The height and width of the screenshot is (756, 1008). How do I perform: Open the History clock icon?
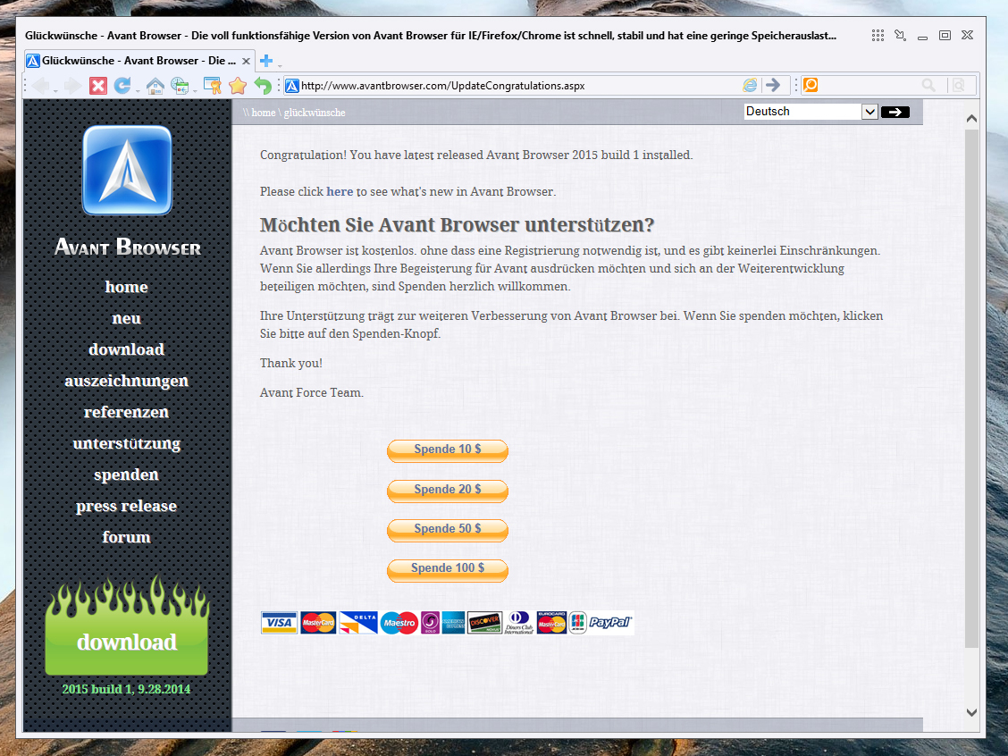180,86
